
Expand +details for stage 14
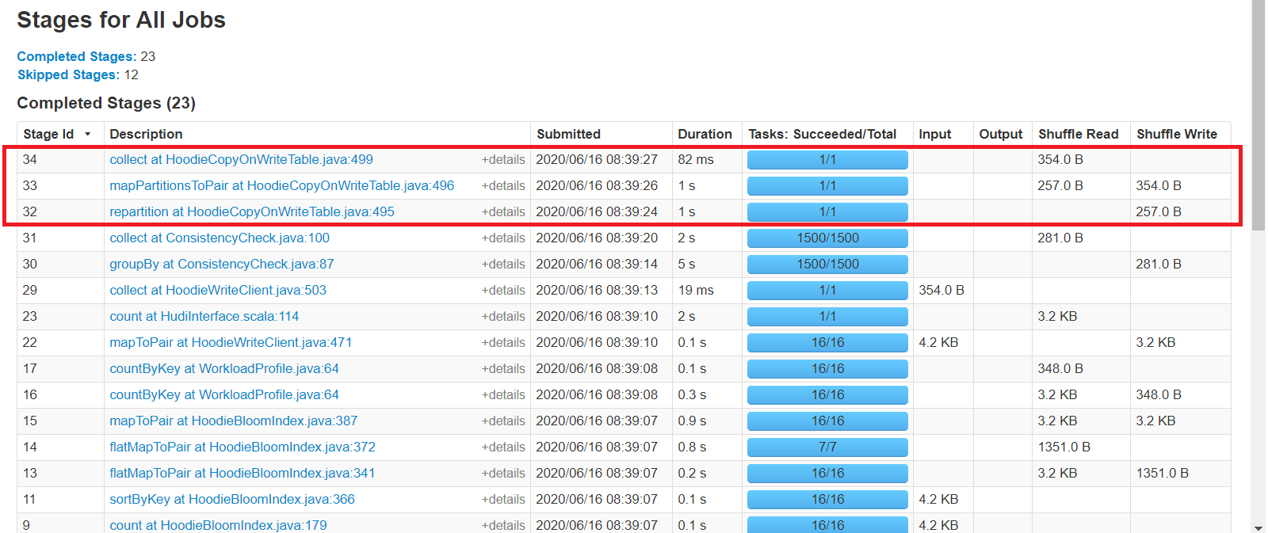pos(503,447)
